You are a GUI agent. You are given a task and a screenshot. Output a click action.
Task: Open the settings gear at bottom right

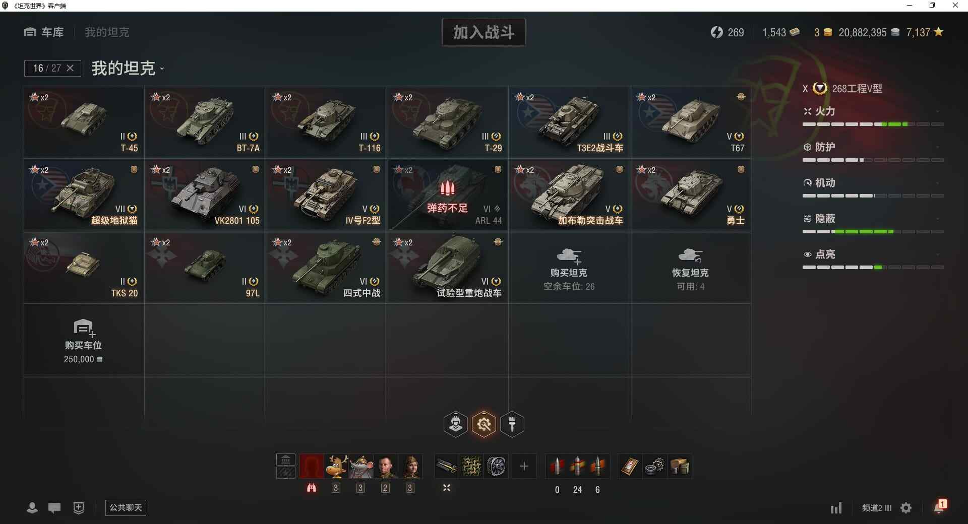tap(906, 508)
